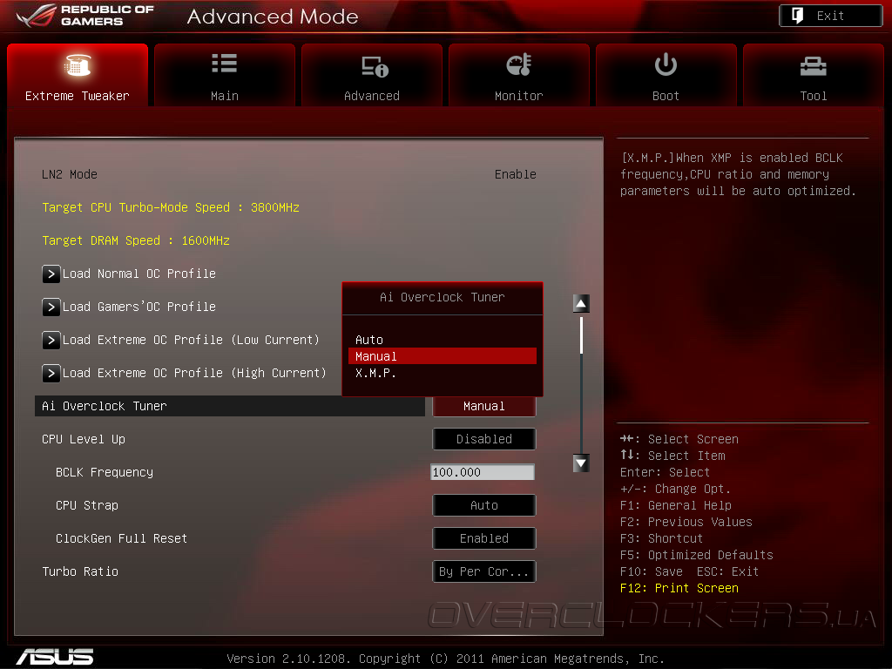Viewport: 892px width, 669px height.
Task: Click the F5: Optimized Defaults hint
Action: click(x=697, y=555)
